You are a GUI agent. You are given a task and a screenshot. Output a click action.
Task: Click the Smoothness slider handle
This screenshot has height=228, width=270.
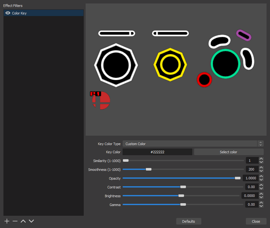click(x=149, y=169)
